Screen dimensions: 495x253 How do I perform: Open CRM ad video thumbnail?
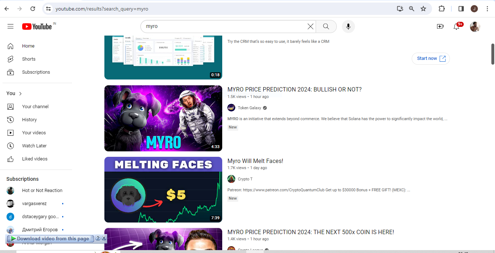pyautogui.click(x=163, y=57)
